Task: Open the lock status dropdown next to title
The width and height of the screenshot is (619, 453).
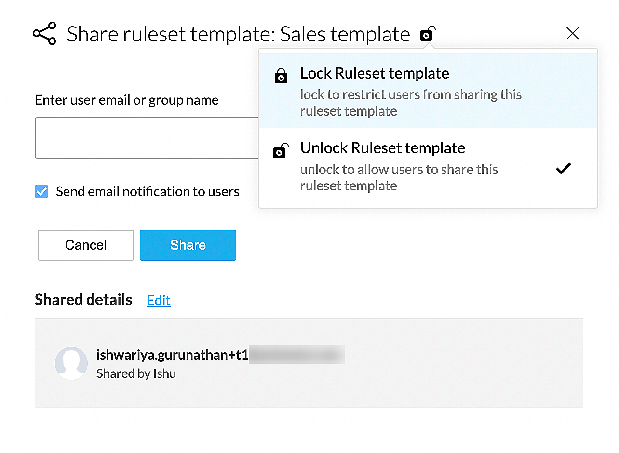Action: [x=428, y=34]
